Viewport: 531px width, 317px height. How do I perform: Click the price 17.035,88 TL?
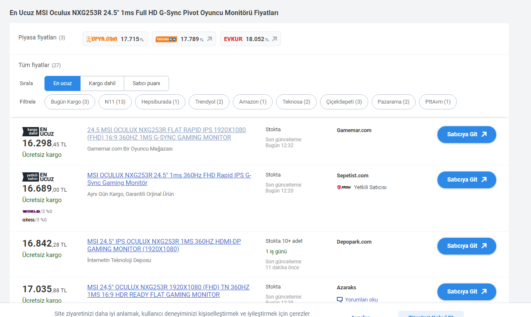pyautogui.click(x=44, y=290)
